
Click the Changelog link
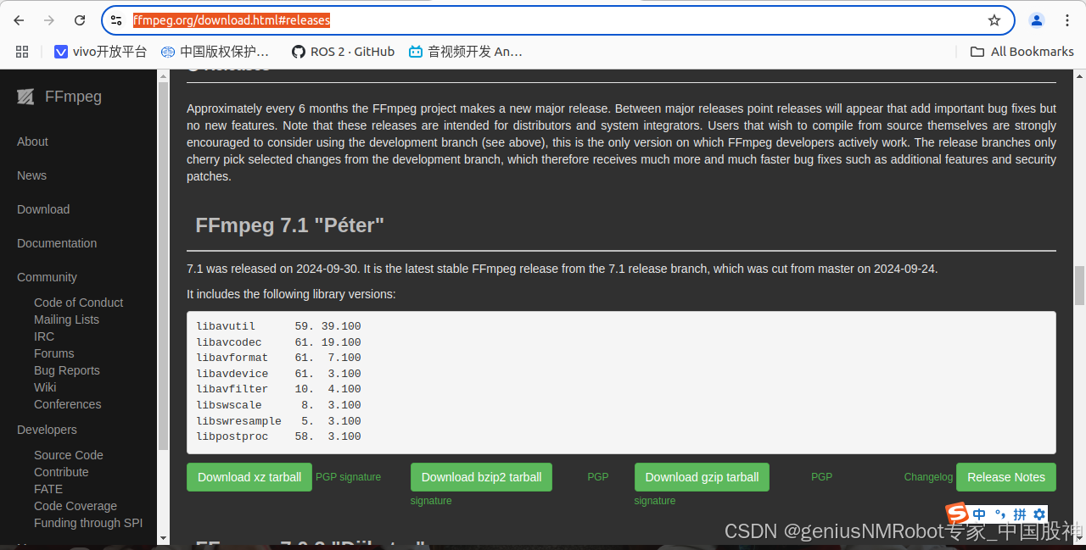(x=927, y=477)
